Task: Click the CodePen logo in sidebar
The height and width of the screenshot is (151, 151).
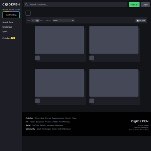Action: point(11,4)
